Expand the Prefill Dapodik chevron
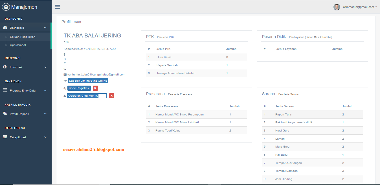 coord(45,114)
